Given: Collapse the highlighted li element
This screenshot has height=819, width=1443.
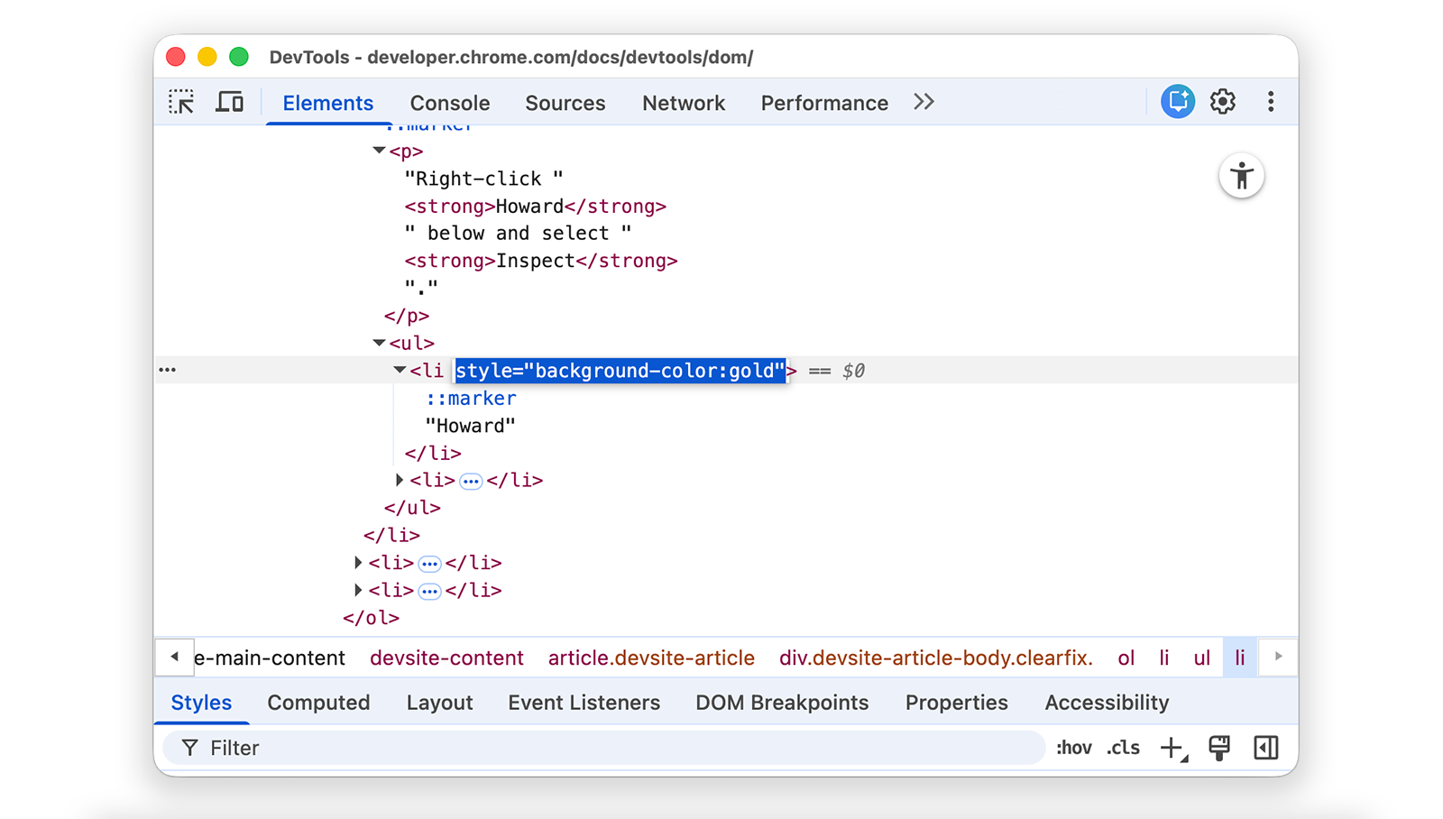Looking at the screenshot, I should [x=400, y=370].
